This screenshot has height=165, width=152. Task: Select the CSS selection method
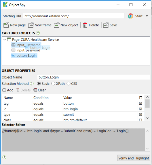click(69, 84)
